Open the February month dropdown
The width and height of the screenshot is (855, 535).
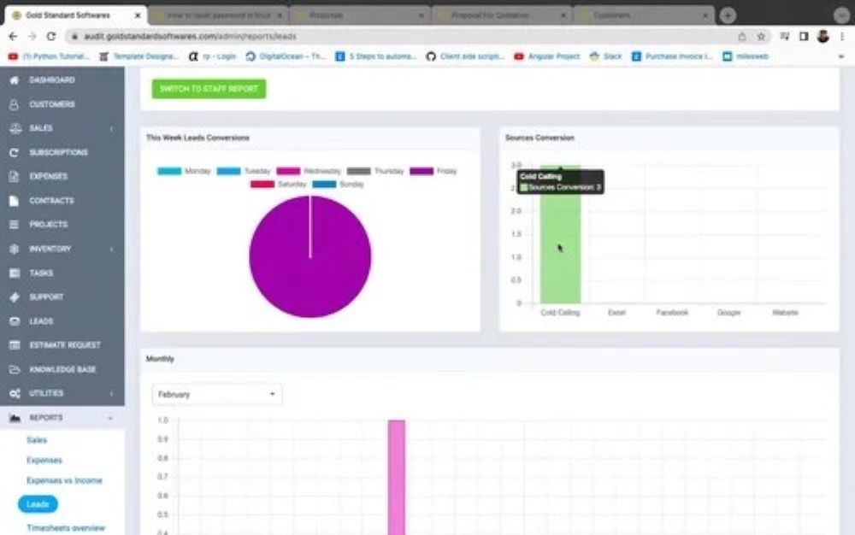pyautogui.click(x=216, y=394)
